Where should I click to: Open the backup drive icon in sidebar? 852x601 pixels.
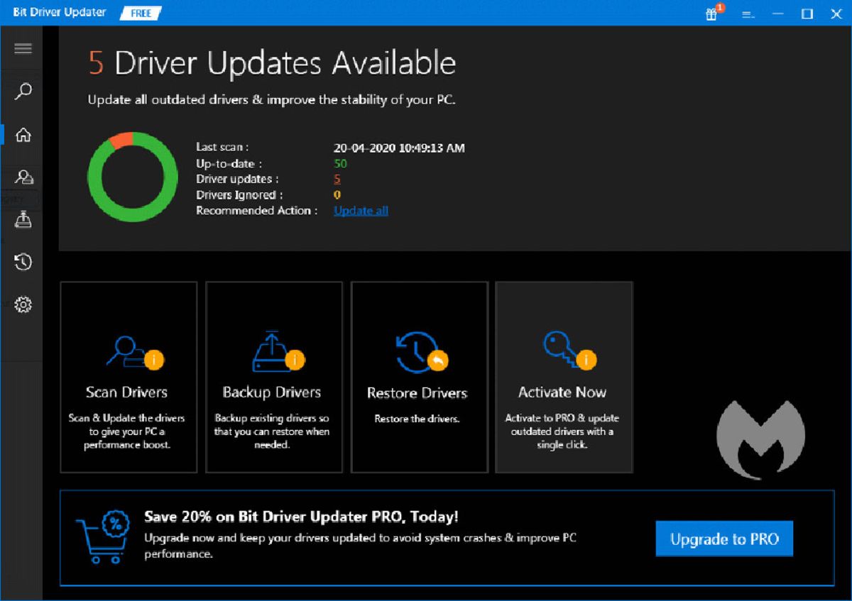(x=23, y=219)
